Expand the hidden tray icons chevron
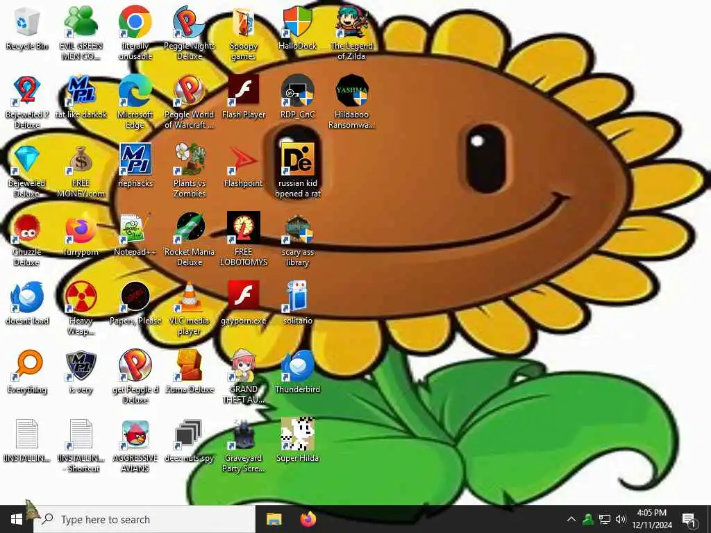711x533 pixels. click(571, 519)
